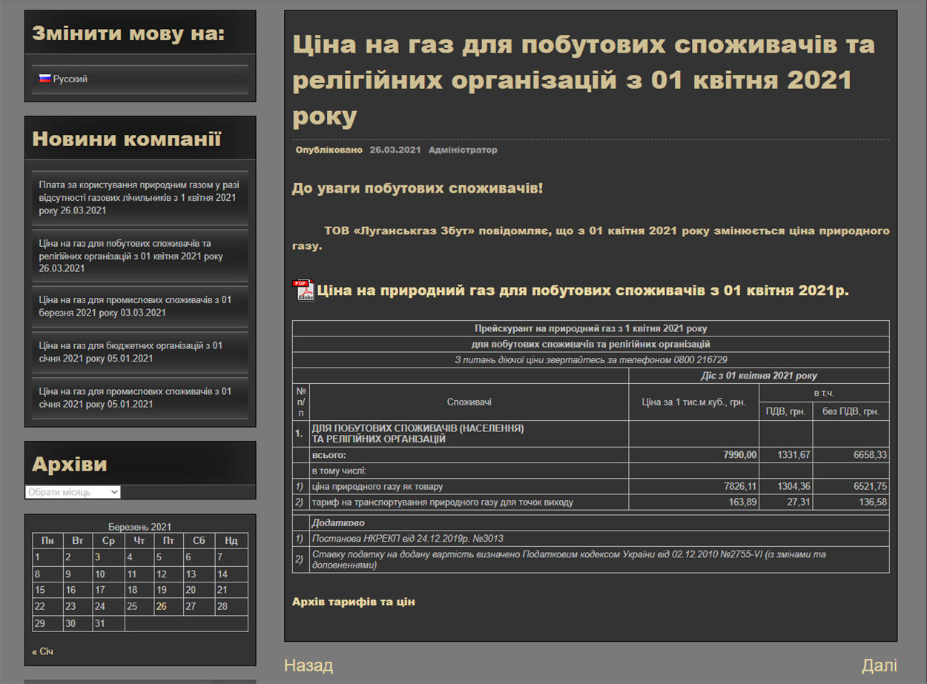Click the 'Архіви' heading
Image resolution: width=927 pixels, height=684 pixels.
[x=70, y=465]
